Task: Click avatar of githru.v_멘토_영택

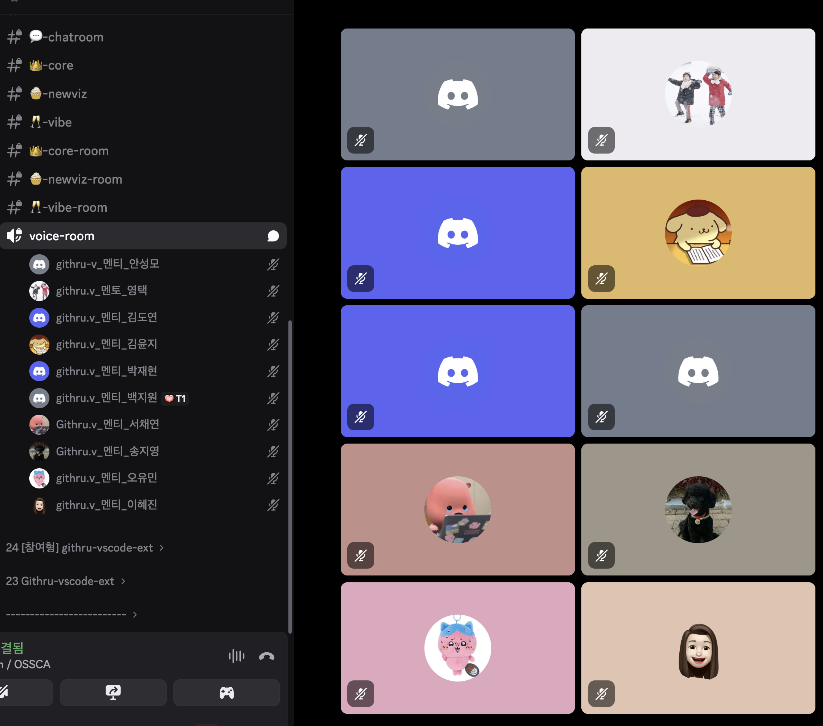Action: (40, 291)
